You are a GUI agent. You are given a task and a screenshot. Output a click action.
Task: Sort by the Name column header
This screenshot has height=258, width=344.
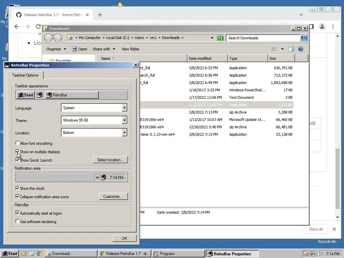[x=142, y=58]
